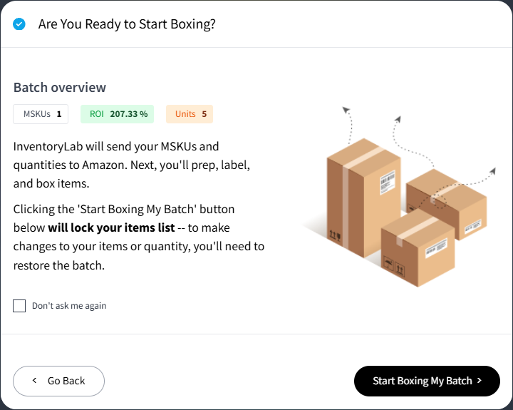513x410 pixels.
Task: Click the tall cardboard box illustration
Action: click(363, 198)
